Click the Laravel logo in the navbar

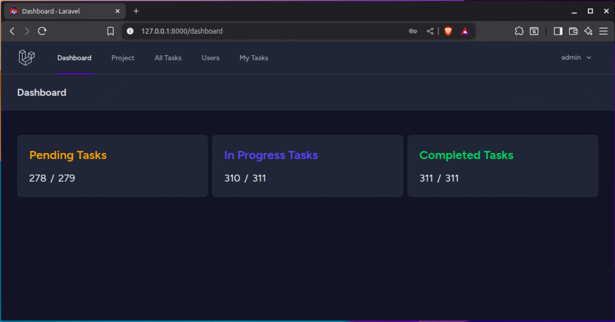point(26,58)
